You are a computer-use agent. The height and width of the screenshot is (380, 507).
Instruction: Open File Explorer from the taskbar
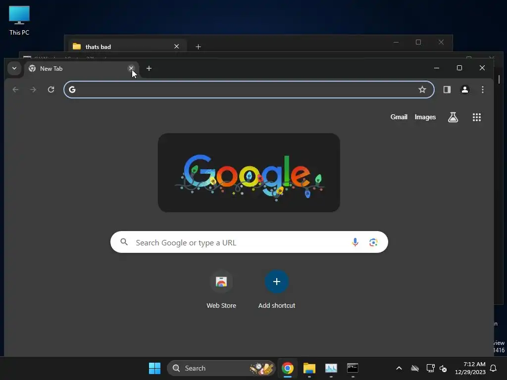tap(309, 368)
